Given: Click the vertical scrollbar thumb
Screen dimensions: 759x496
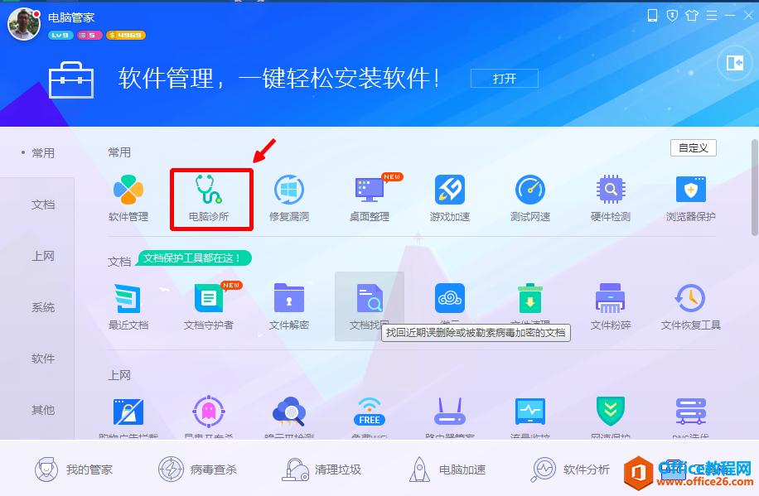Looking at the screenshot, I should point(755,188).
